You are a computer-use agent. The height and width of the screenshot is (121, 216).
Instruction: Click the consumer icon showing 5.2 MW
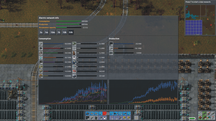(x=74, y=53)
